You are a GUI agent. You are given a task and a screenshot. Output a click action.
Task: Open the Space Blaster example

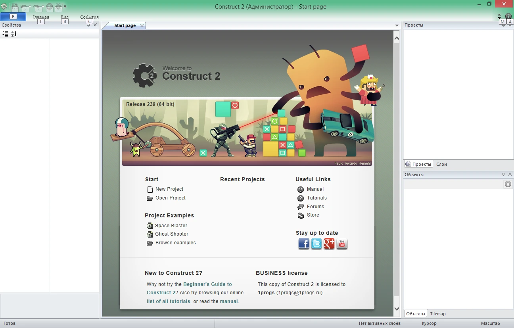coord(171,226)
